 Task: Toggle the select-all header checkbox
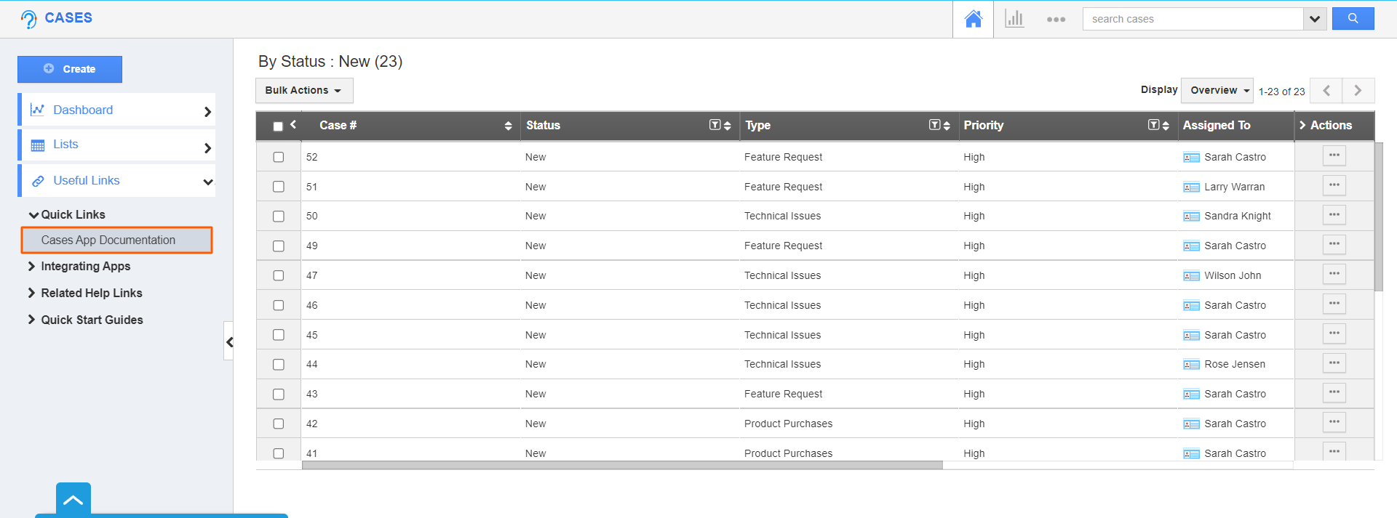coord(278,126)
